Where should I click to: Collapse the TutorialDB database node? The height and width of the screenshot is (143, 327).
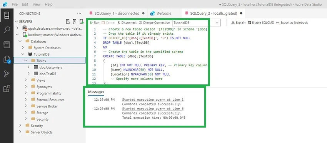(23, 54)
